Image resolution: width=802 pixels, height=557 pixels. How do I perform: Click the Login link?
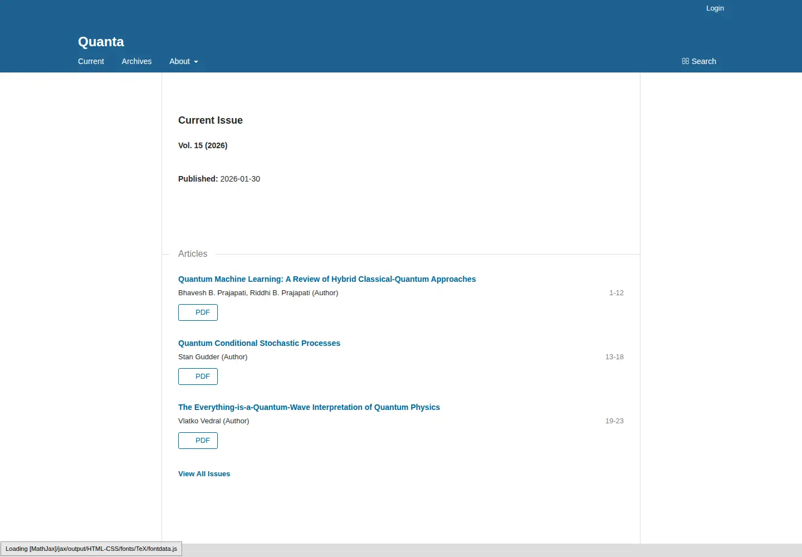(x=715, y=8)
